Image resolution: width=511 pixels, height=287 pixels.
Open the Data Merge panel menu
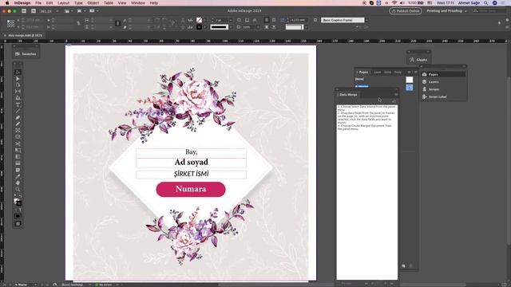(396, 95)
